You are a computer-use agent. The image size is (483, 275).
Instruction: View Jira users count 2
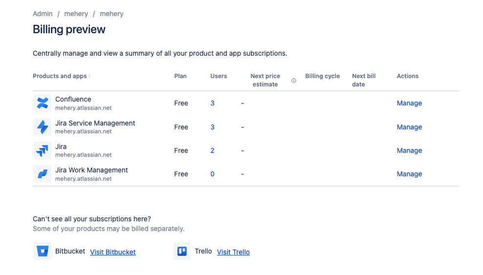[x=213, y=150]
